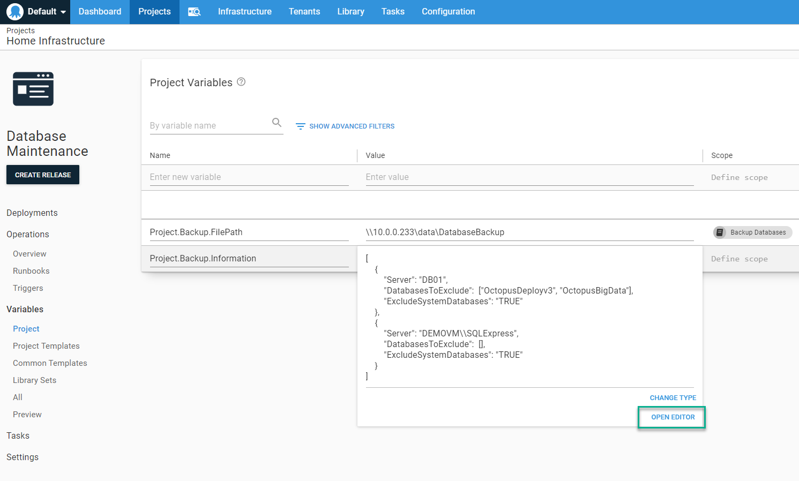Click the search icon in top navigation
Screen dimensions: 799x481
(194, 12)
